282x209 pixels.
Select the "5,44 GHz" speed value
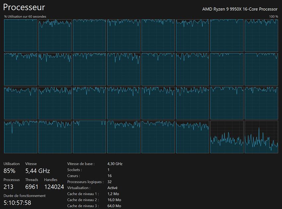(37, 171)
